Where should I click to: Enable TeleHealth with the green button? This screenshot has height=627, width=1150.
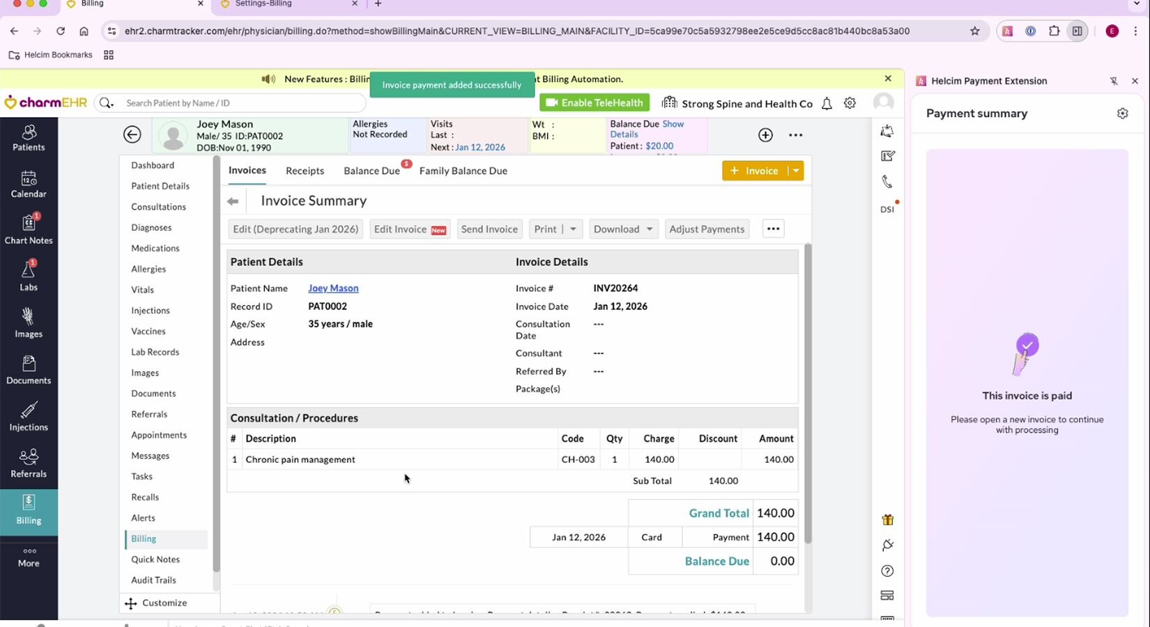click(595, 103)
